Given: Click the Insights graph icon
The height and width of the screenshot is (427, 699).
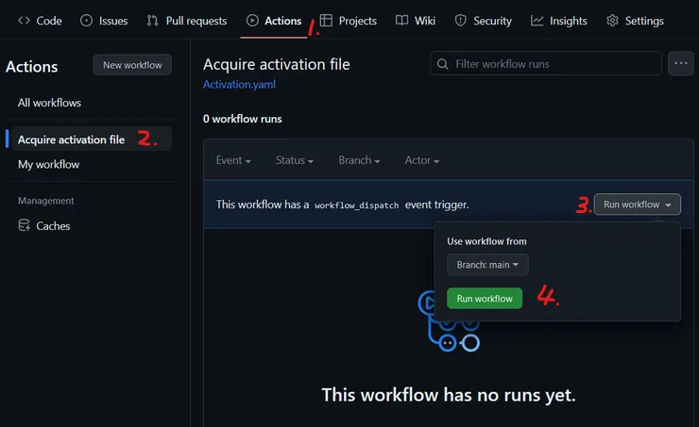Looking at the screenshot, I should point(537,21).
